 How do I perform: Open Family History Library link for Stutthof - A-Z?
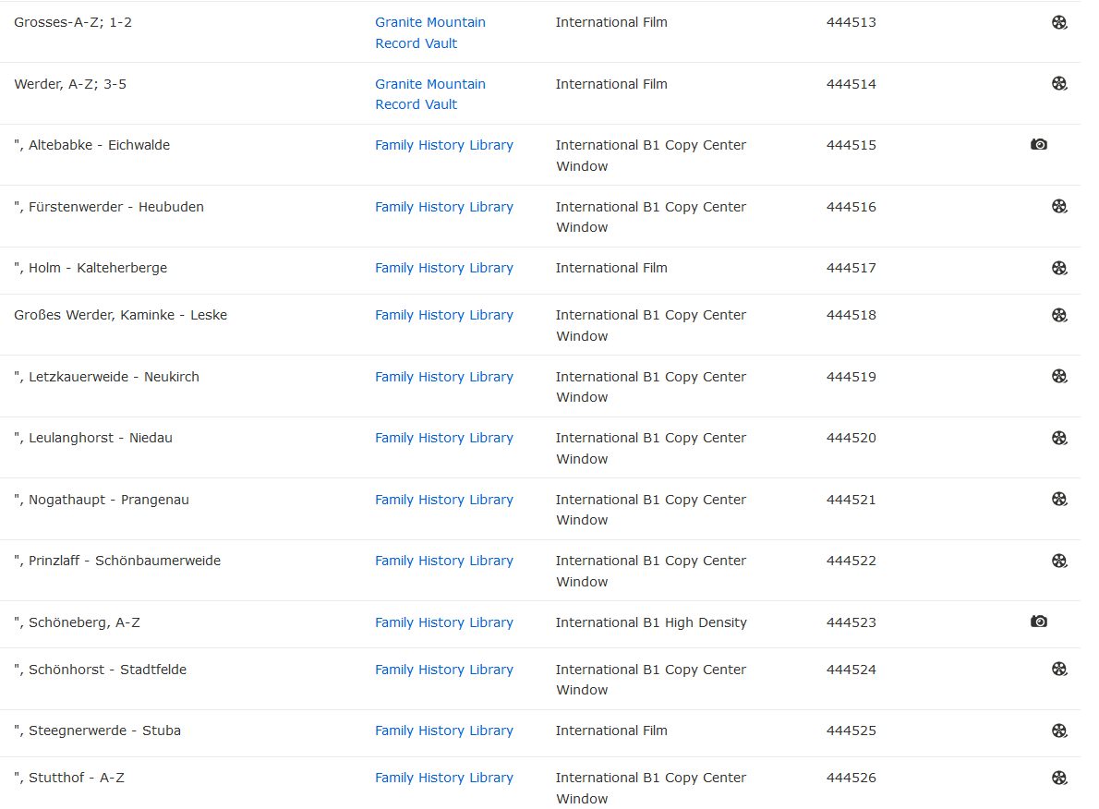point(443,778)
